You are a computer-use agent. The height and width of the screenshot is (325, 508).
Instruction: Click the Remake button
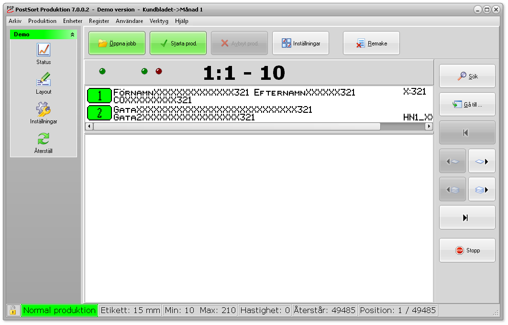(371, 43)
